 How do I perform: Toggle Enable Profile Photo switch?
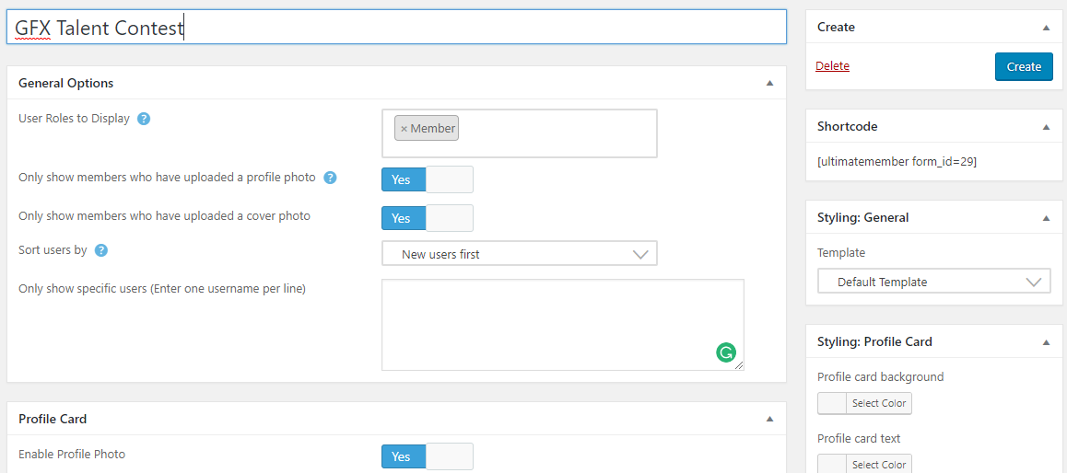click(x=427, y=456)
